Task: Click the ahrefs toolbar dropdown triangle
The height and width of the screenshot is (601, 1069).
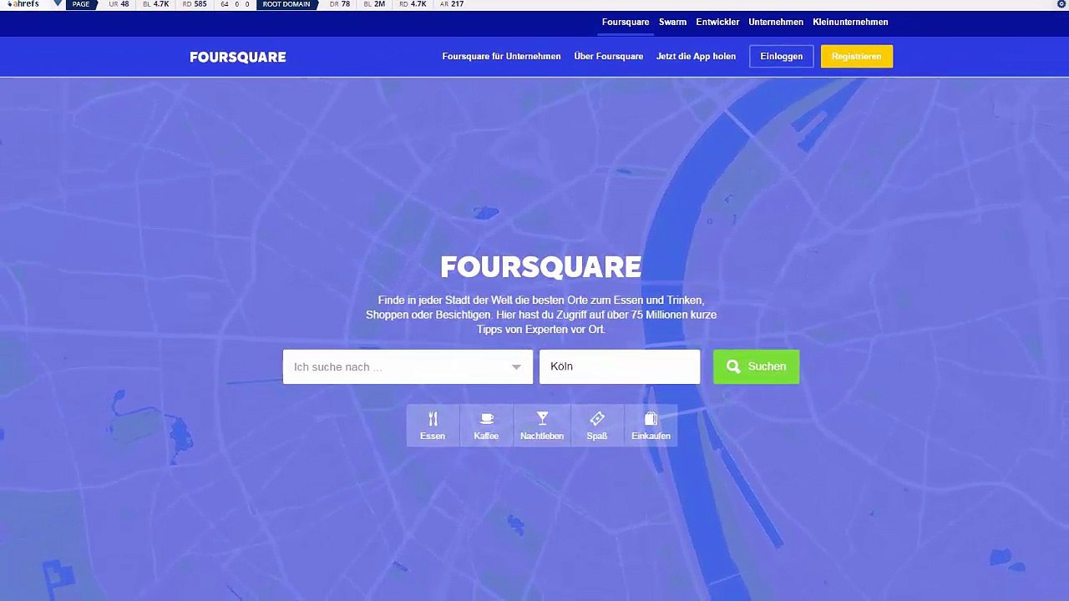Action: 58,4
